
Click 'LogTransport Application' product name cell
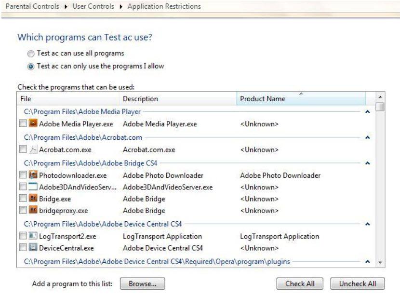coord(280,236)
